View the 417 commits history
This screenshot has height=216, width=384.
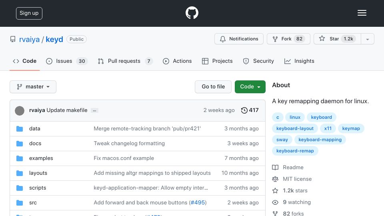pyautogui.click(x=250, y=110)
